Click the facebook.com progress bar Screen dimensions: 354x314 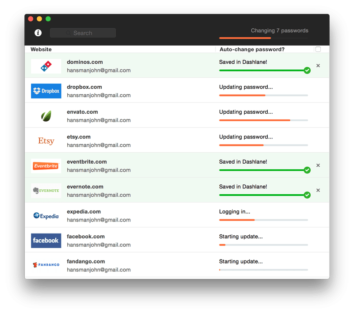[x=263, y=245]
